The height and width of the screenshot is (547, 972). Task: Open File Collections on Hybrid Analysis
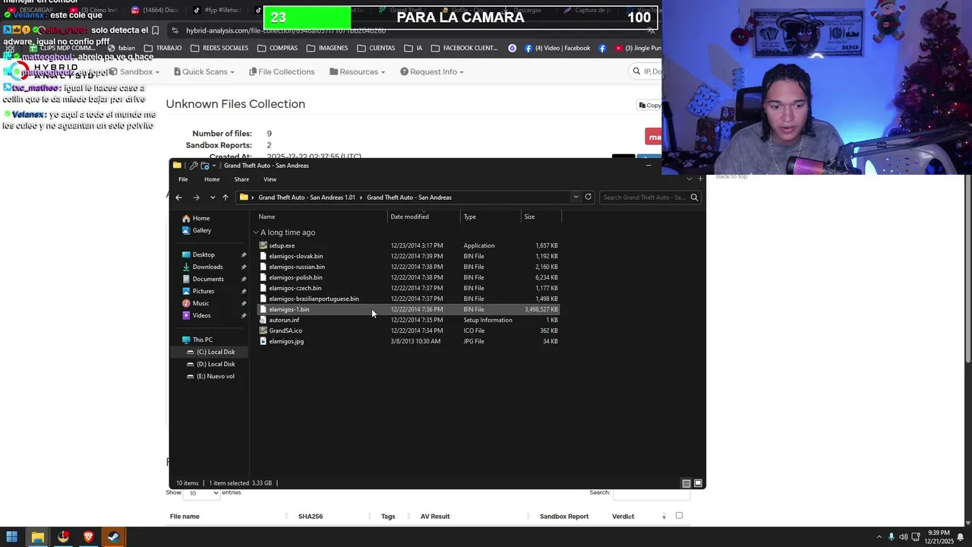click(x=281, y=71)
